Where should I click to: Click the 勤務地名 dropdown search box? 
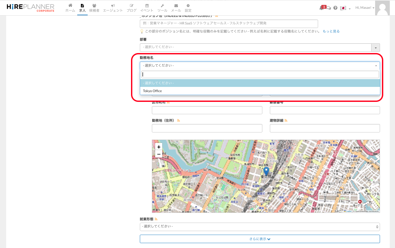point(260,75)
